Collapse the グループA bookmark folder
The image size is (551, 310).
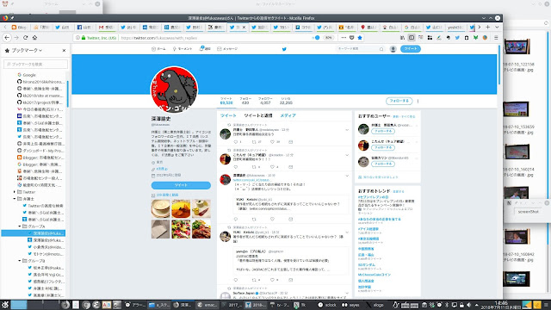click(20, 226)
